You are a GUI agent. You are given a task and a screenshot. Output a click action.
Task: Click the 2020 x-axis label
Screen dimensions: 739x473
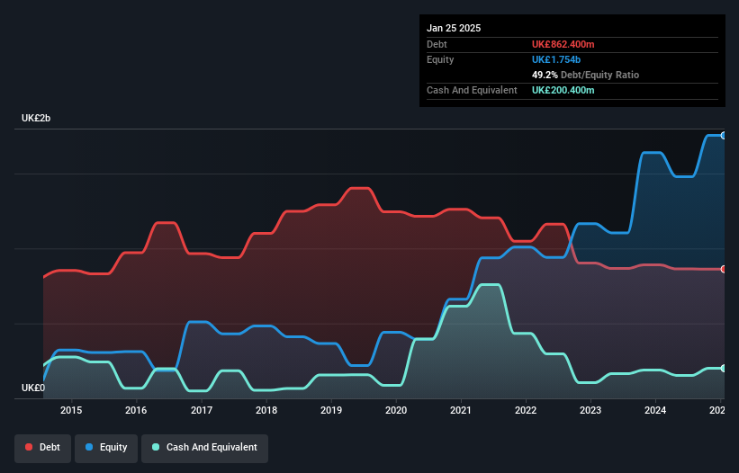point(396,410)
